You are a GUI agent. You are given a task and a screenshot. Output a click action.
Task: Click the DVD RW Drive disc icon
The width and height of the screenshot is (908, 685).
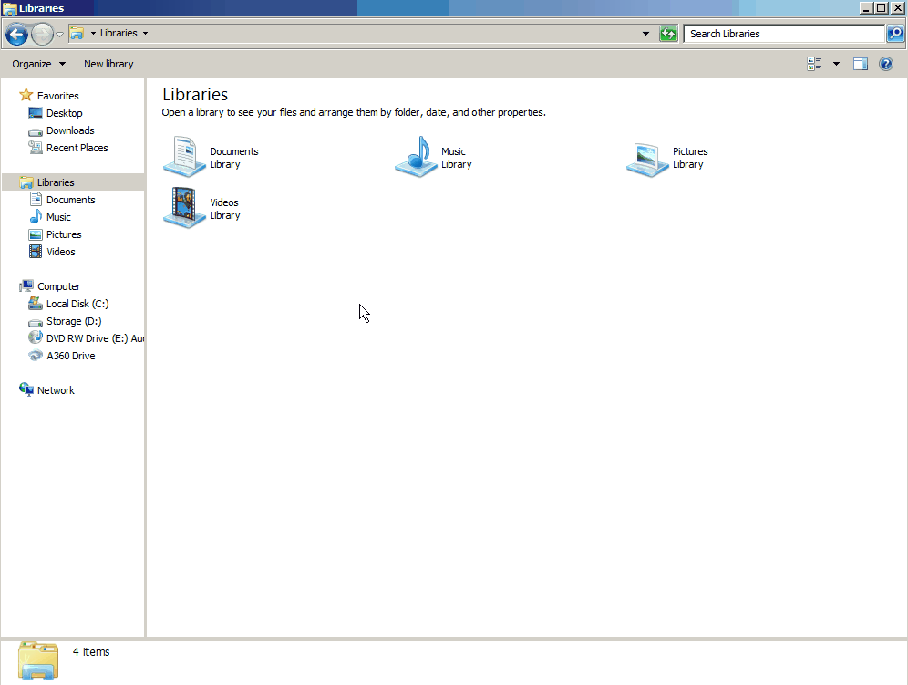36,337
